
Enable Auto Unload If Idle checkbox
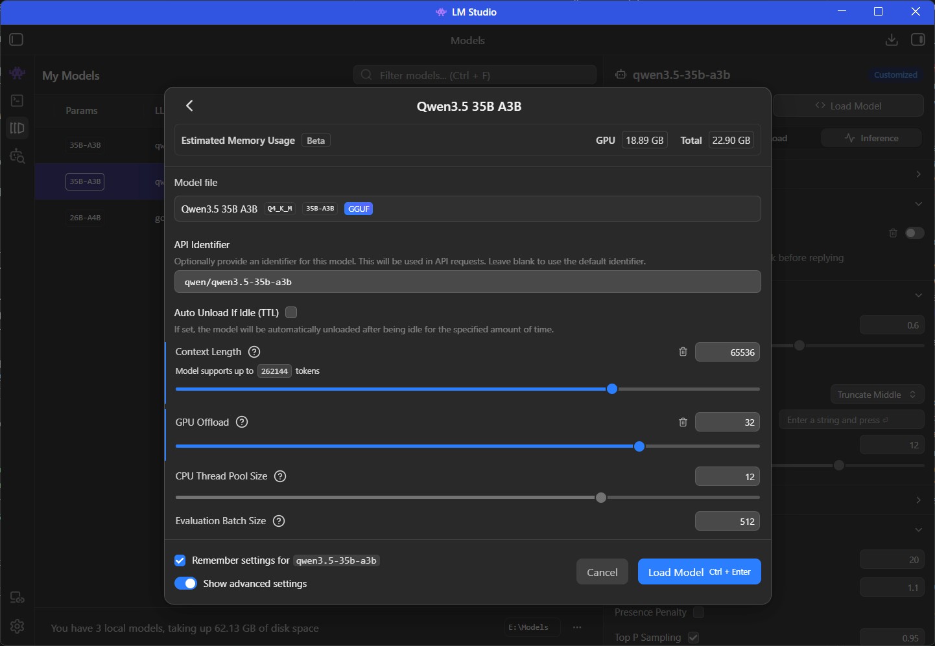pyautogui.click(x=291, y=312)
